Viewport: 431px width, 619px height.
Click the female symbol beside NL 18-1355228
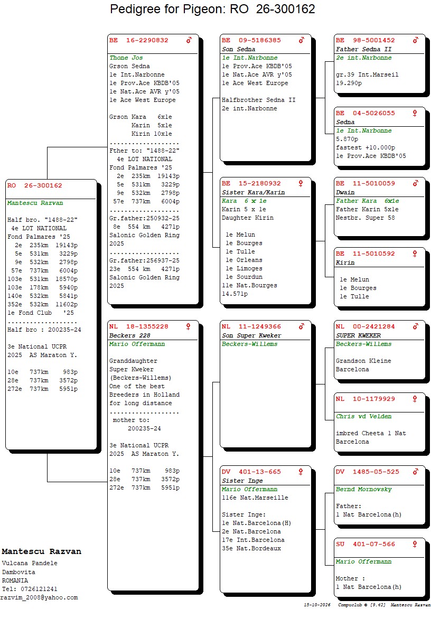(x=188, y=326)
